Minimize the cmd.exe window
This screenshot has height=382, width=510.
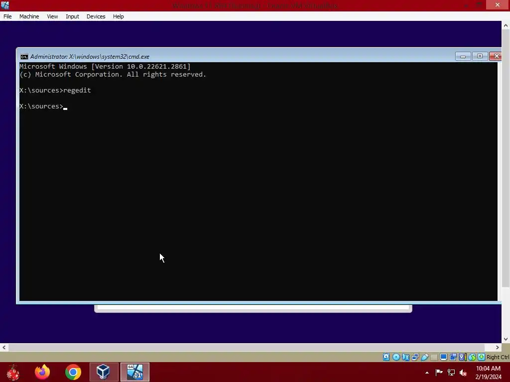[463, 56]
